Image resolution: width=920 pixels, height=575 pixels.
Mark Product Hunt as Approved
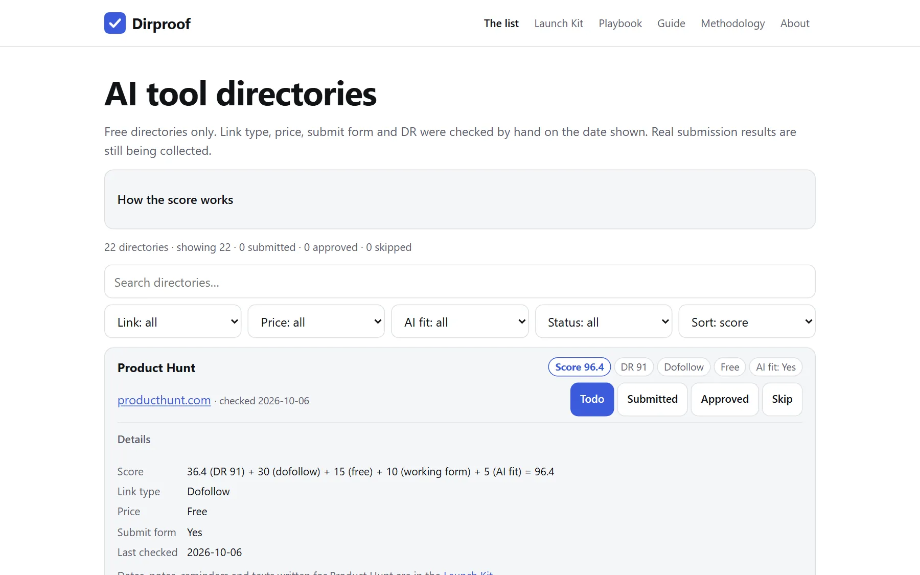pyautogui.click(x=725, y=399)
